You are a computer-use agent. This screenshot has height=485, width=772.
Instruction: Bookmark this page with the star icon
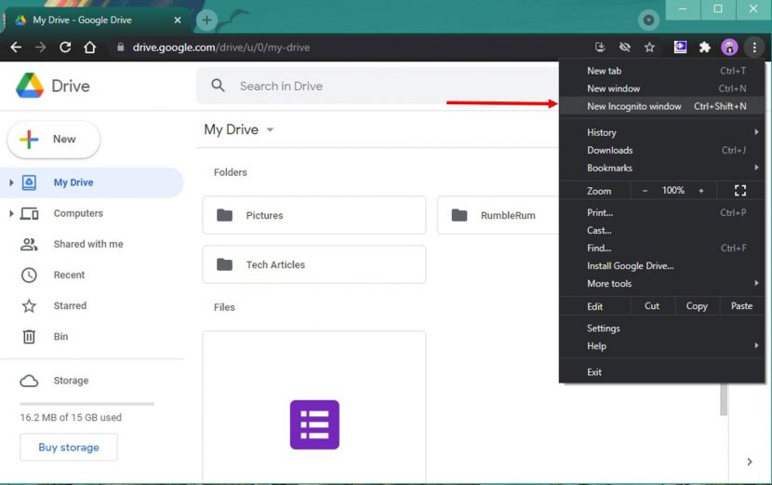[649, 47]
